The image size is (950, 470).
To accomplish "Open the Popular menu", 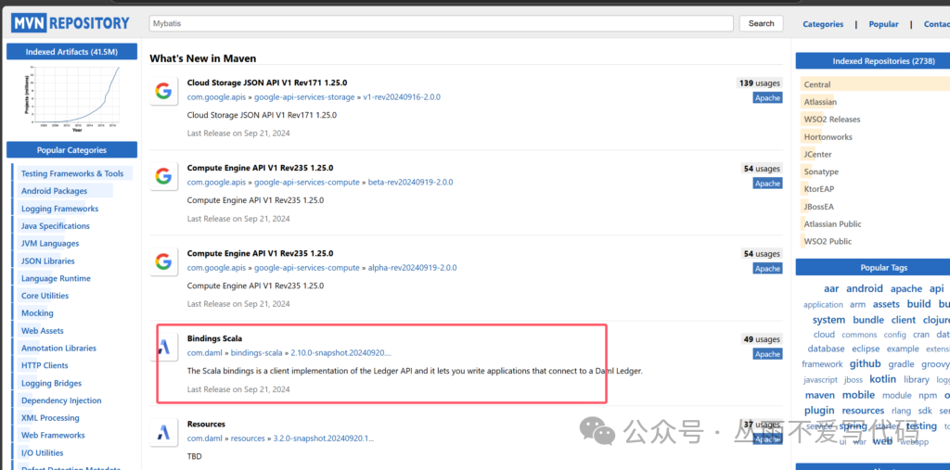I will point(883,24).
